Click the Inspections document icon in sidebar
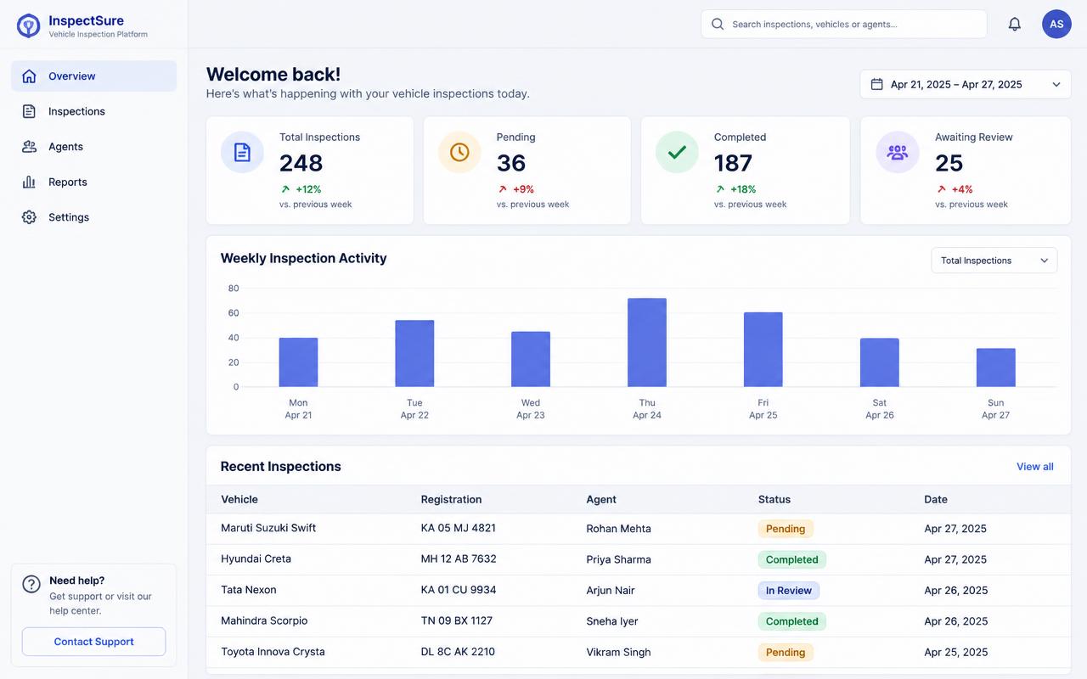This screenshot has height=679, width=1087. click(x=29, y=111)
